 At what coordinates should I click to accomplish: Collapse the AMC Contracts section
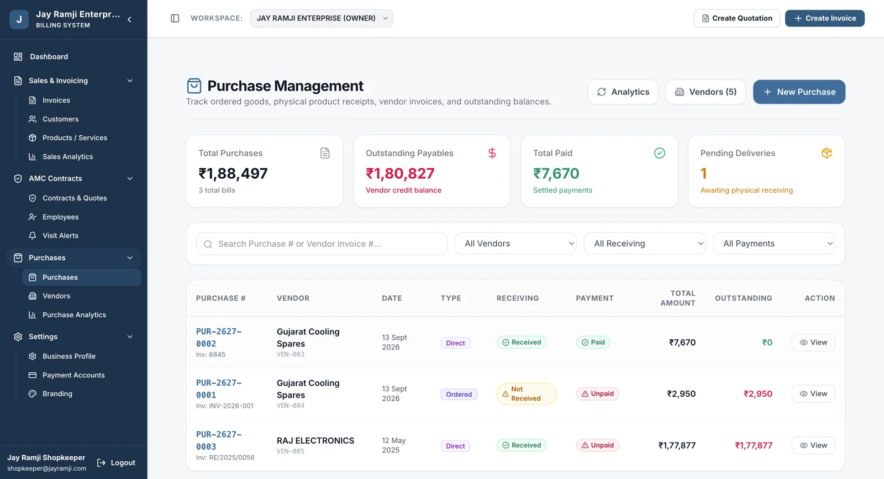click(73, 178)
